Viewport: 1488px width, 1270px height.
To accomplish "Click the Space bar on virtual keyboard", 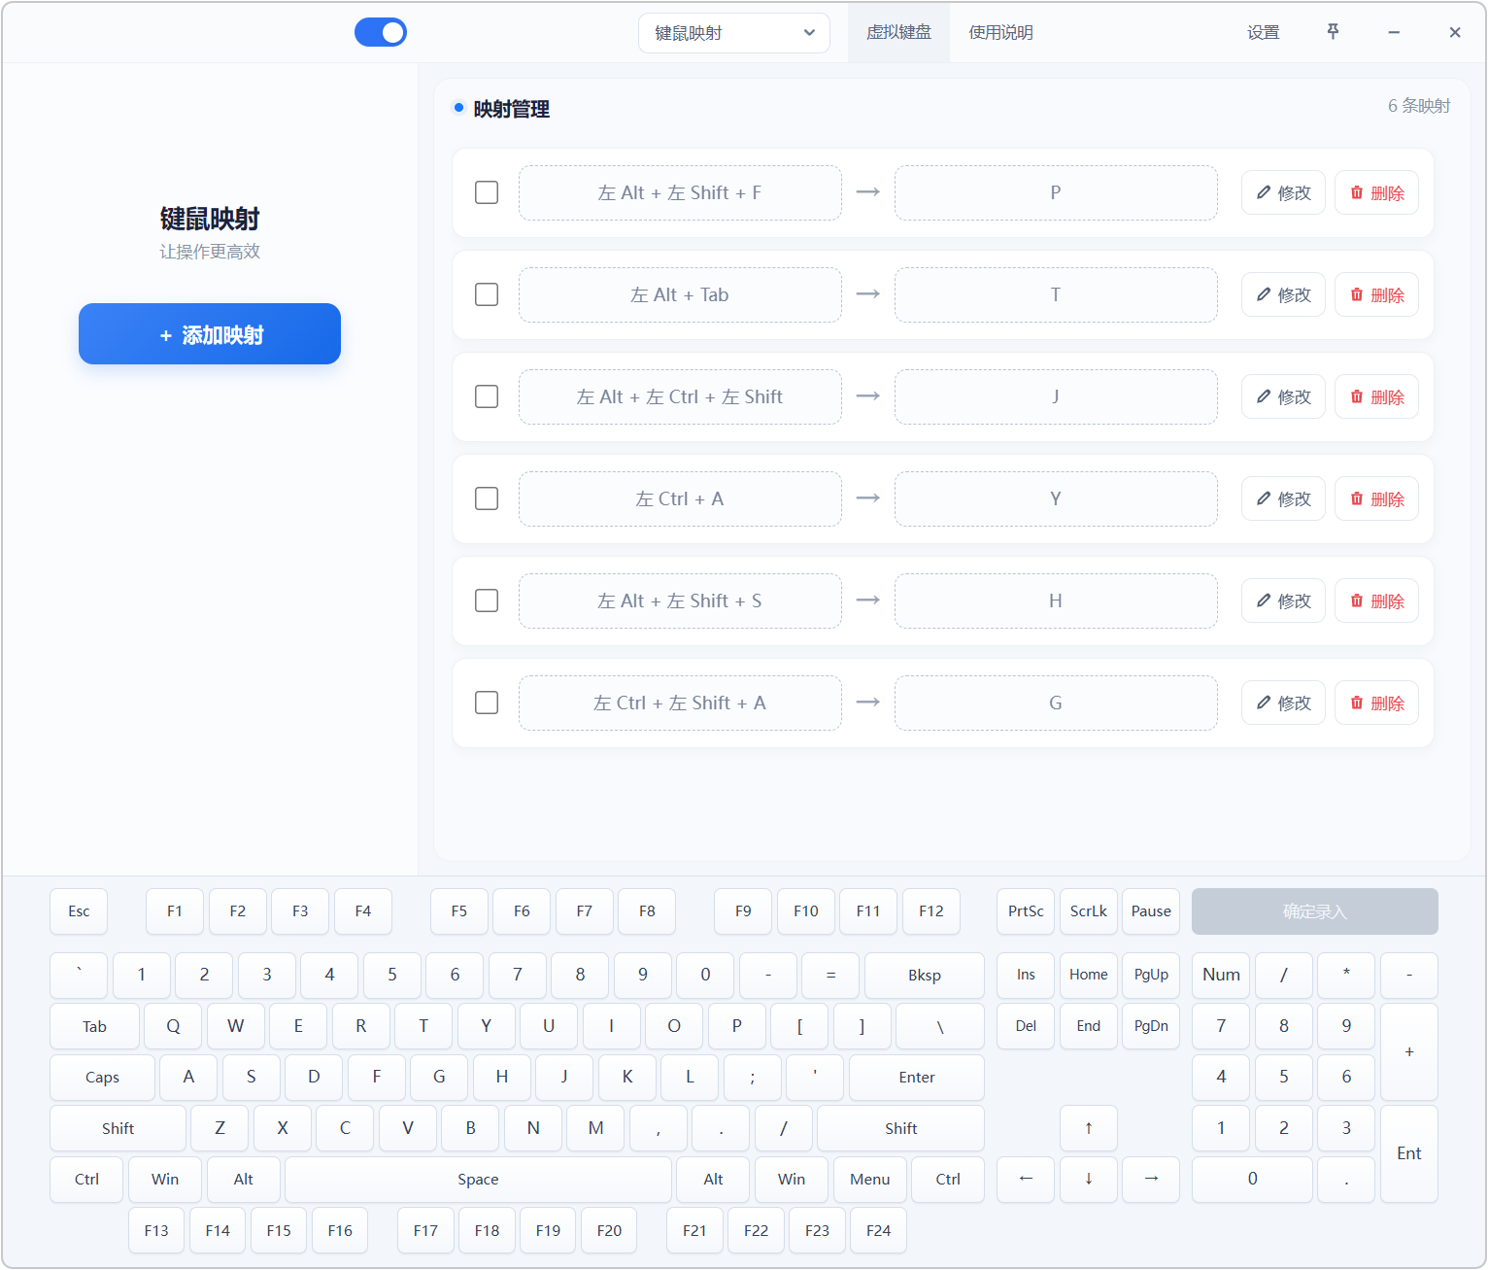I will [x=478, y=1180].
